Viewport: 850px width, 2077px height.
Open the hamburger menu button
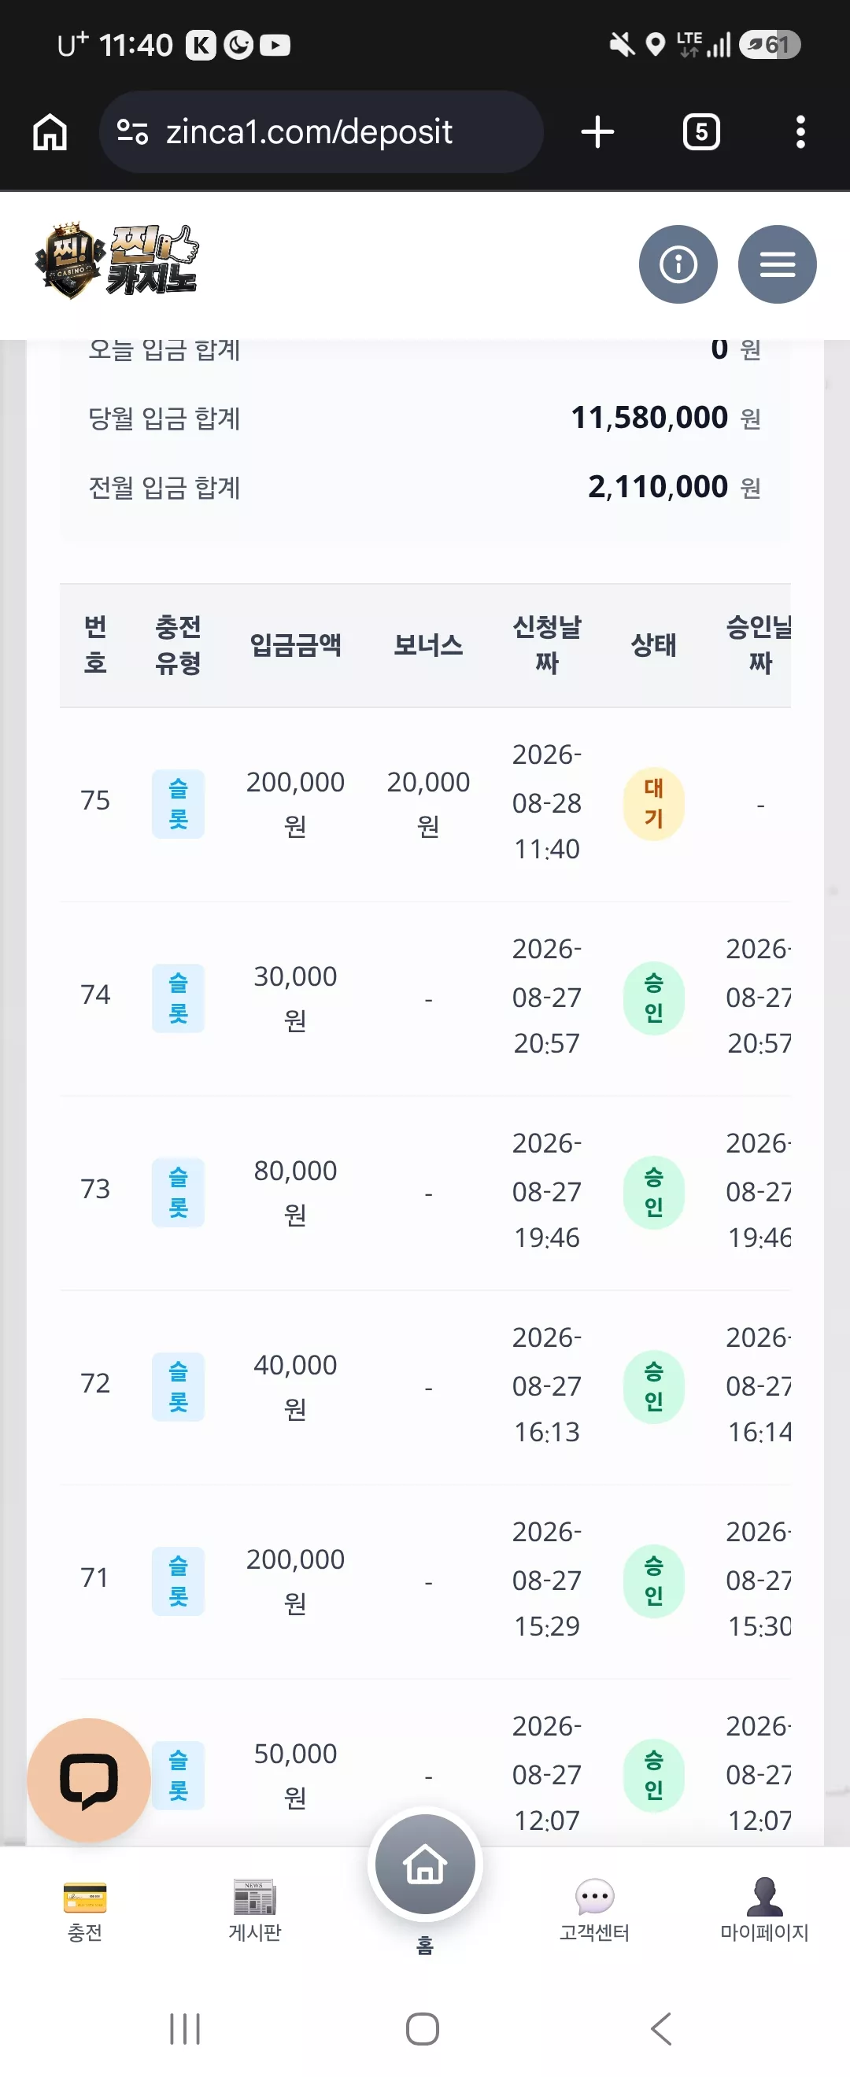click(777, 264)
